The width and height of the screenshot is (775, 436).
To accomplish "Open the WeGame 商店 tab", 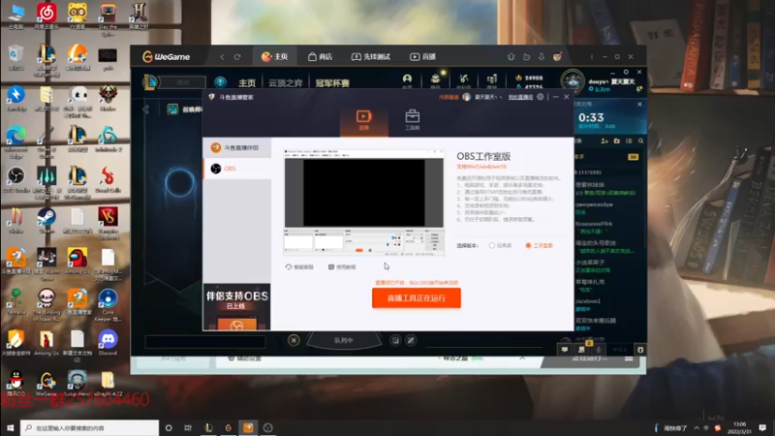I will click(x=320, y=57).
